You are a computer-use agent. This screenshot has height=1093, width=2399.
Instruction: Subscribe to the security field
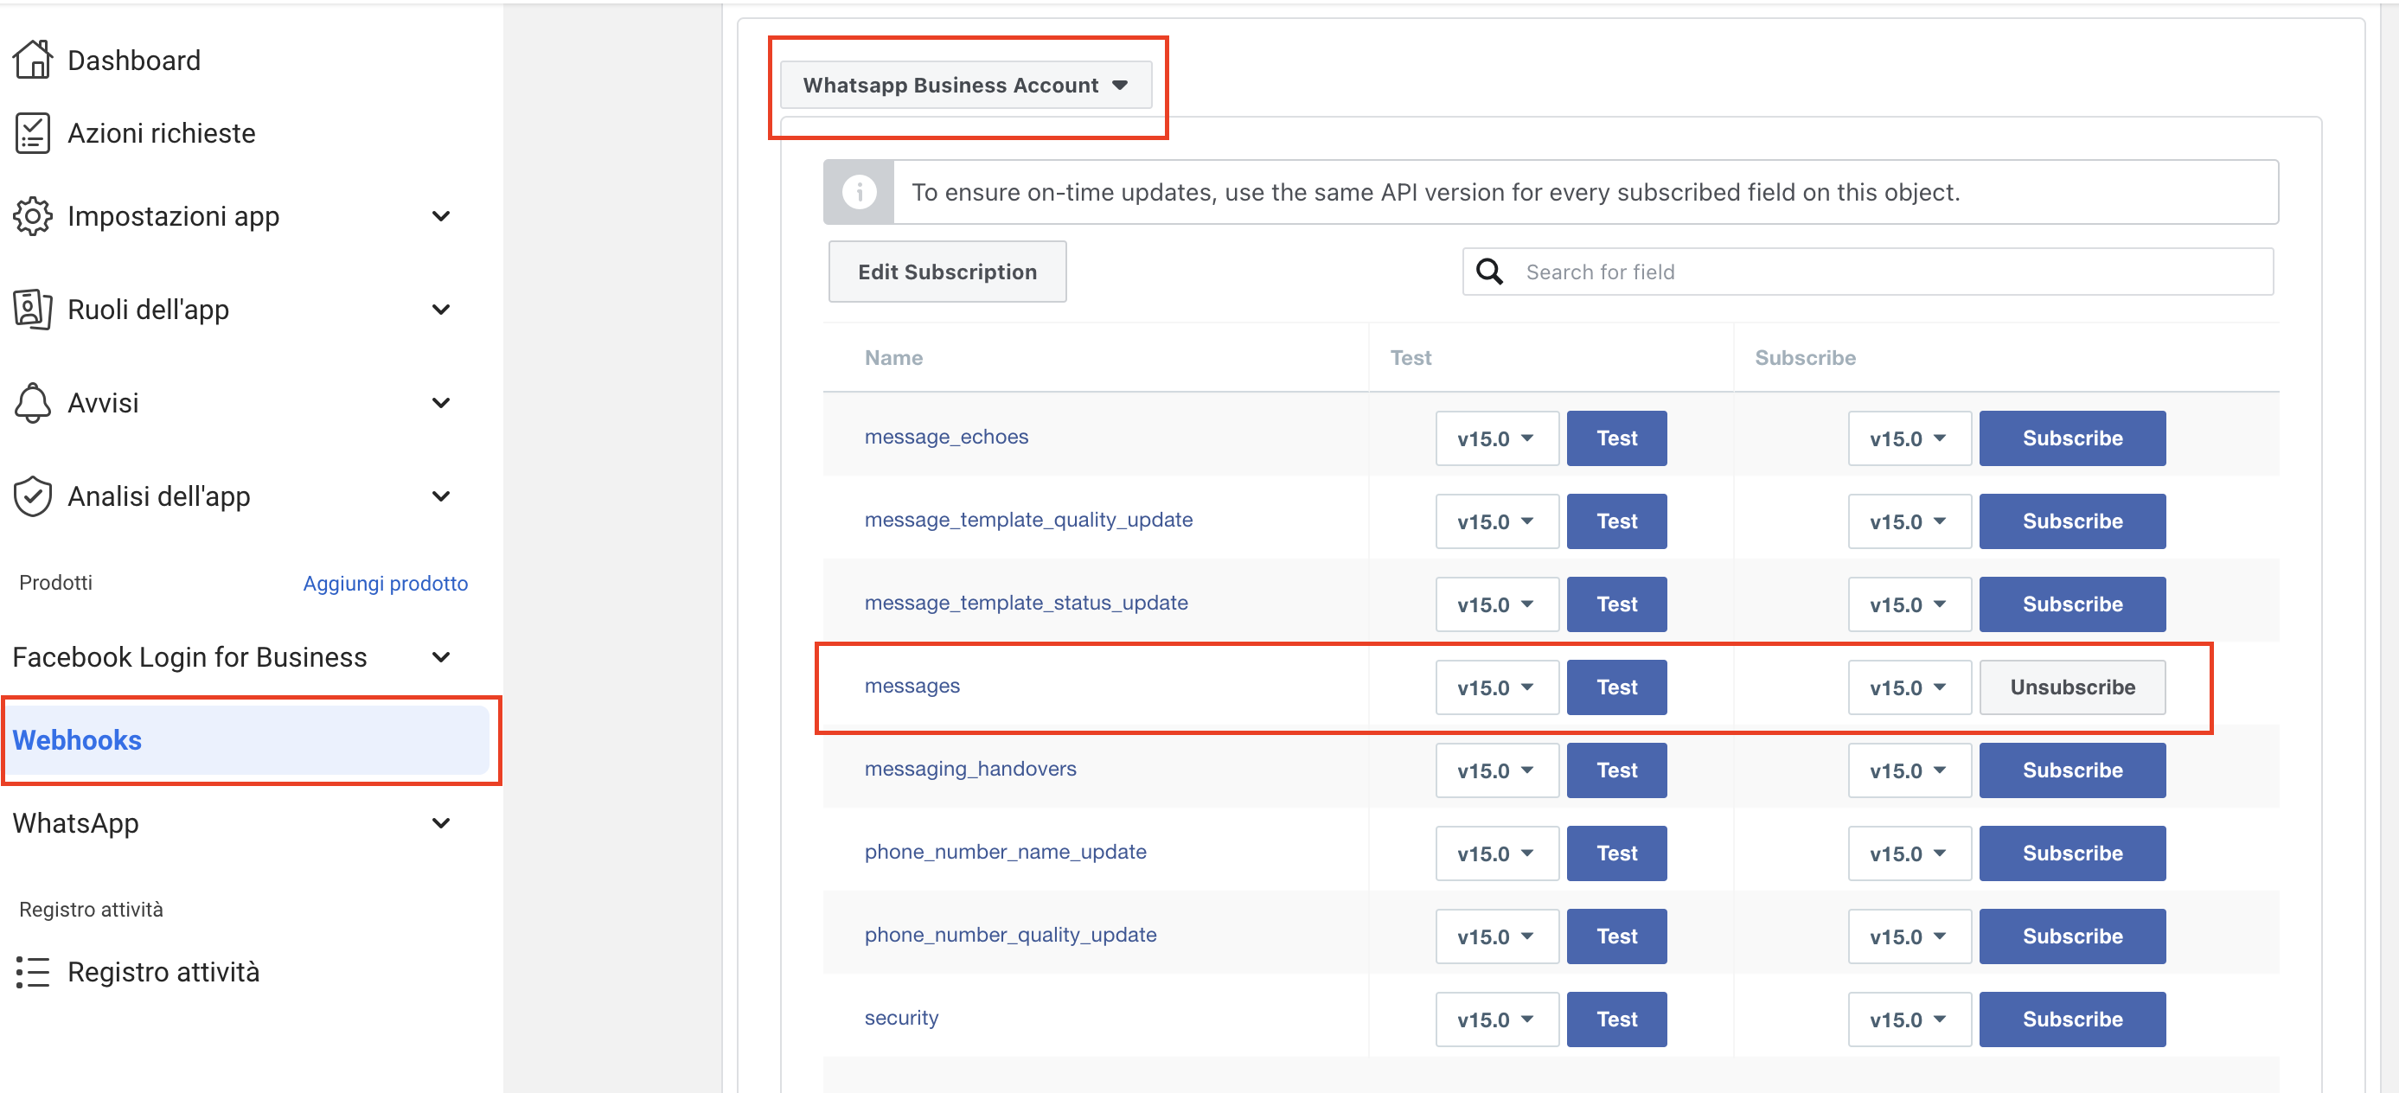(x=2071, y=1019)
